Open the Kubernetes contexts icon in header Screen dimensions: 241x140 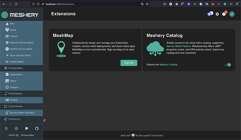tap(210, 14)
